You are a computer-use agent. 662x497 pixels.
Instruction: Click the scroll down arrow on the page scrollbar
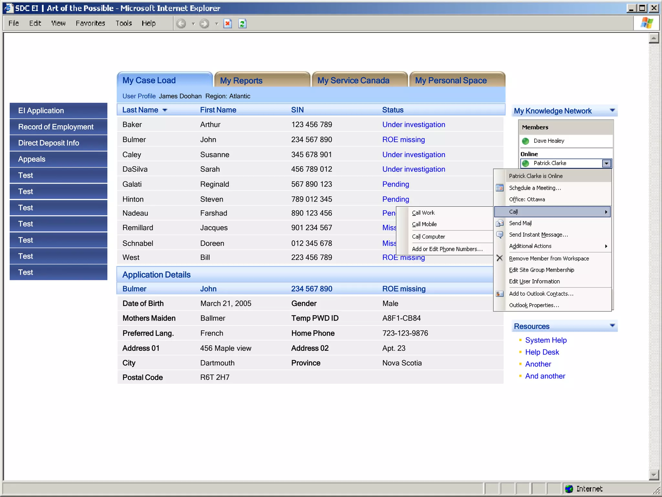click(654, 475)
